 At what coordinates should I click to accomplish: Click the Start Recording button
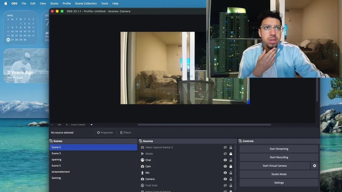tap(279, 157)
